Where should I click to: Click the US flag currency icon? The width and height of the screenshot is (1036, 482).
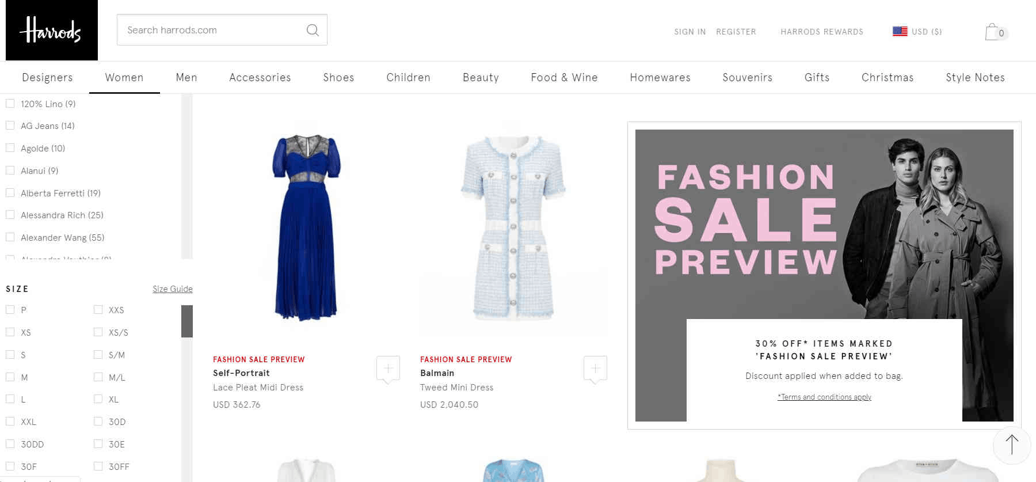tap(900, 32)
